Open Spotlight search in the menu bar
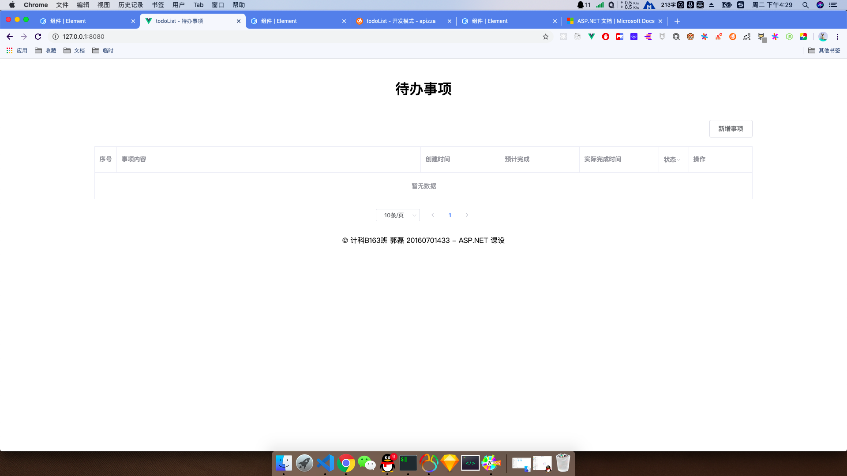 point(806,5)
